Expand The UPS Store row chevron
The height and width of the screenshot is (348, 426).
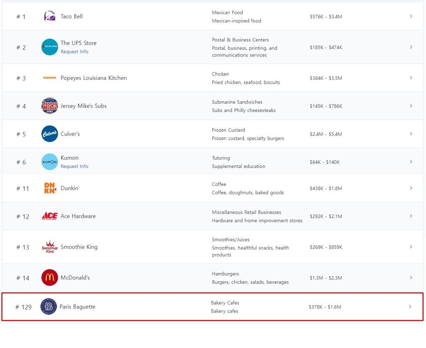tap(411, 47)
